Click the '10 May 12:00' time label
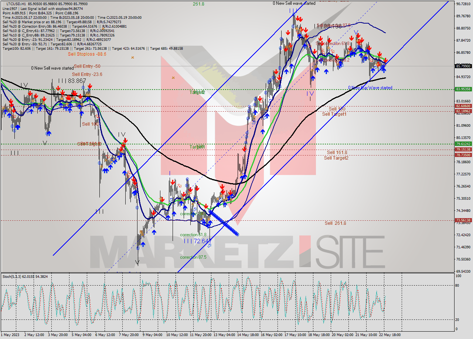Image resolution: width=473 pixels, height=339 pixels. click(x=177, y=335)
